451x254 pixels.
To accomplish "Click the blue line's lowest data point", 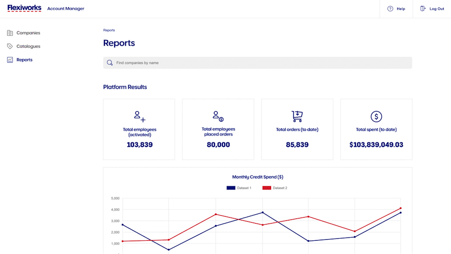I will (168, 250).
